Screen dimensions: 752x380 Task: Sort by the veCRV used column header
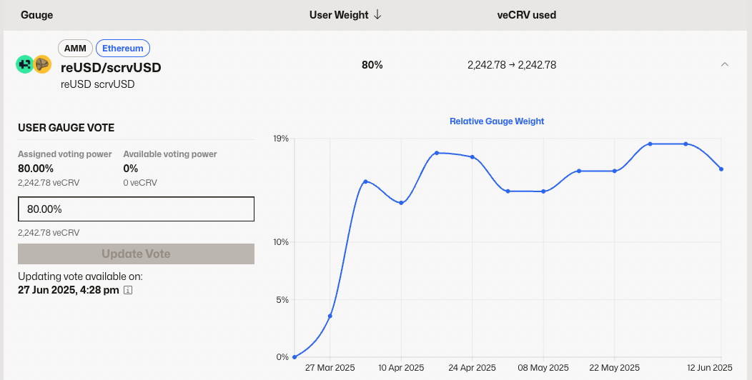coord(526,15)
